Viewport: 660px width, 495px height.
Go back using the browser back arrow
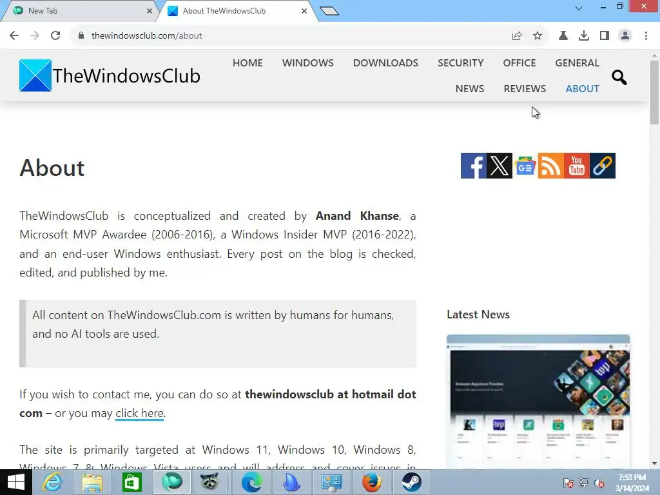coord(14,36)
